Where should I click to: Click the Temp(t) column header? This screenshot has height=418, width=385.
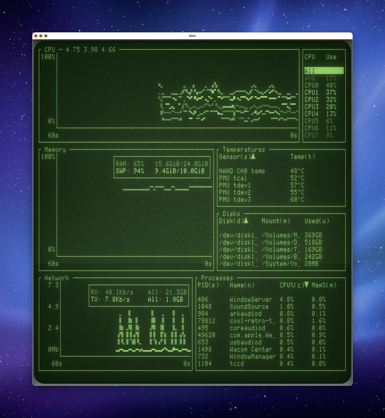(x=302, y=157)
